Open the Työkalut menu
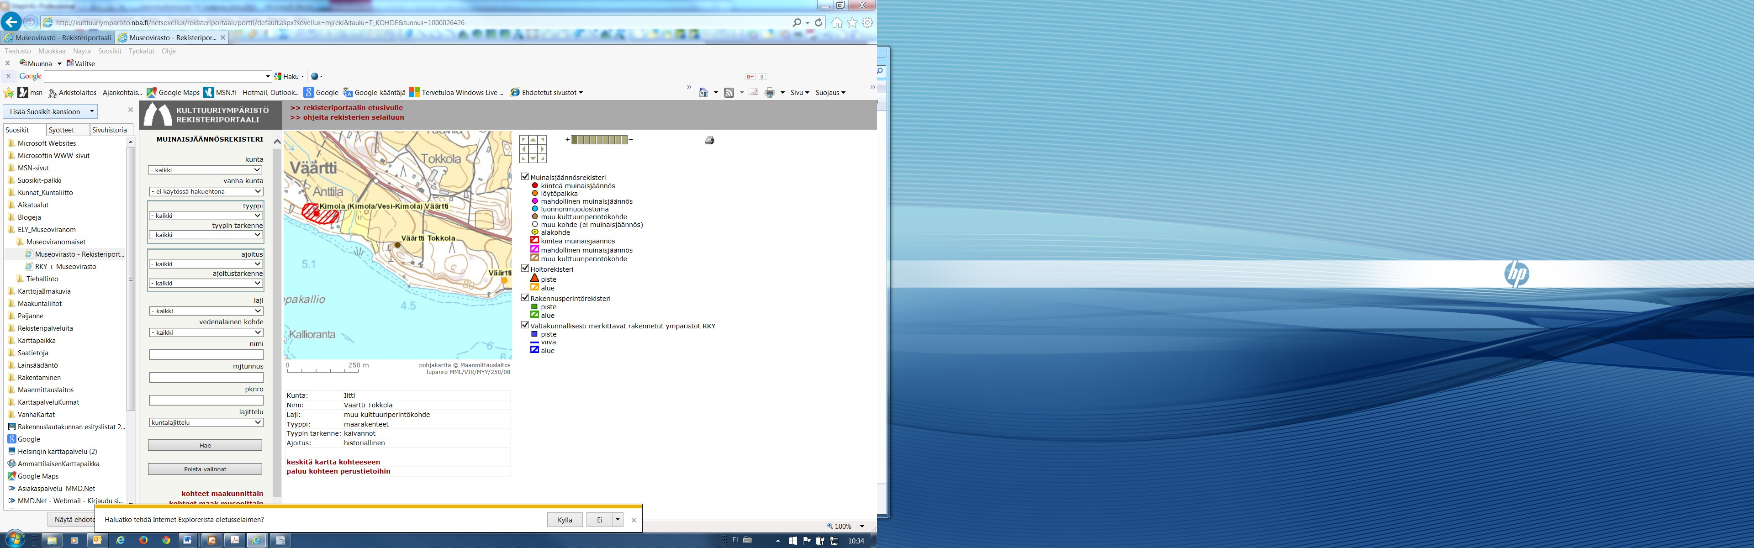Image resolution: width=1754 pixels, height=548 pixels. pyautogui.click(x=142, y=51)
